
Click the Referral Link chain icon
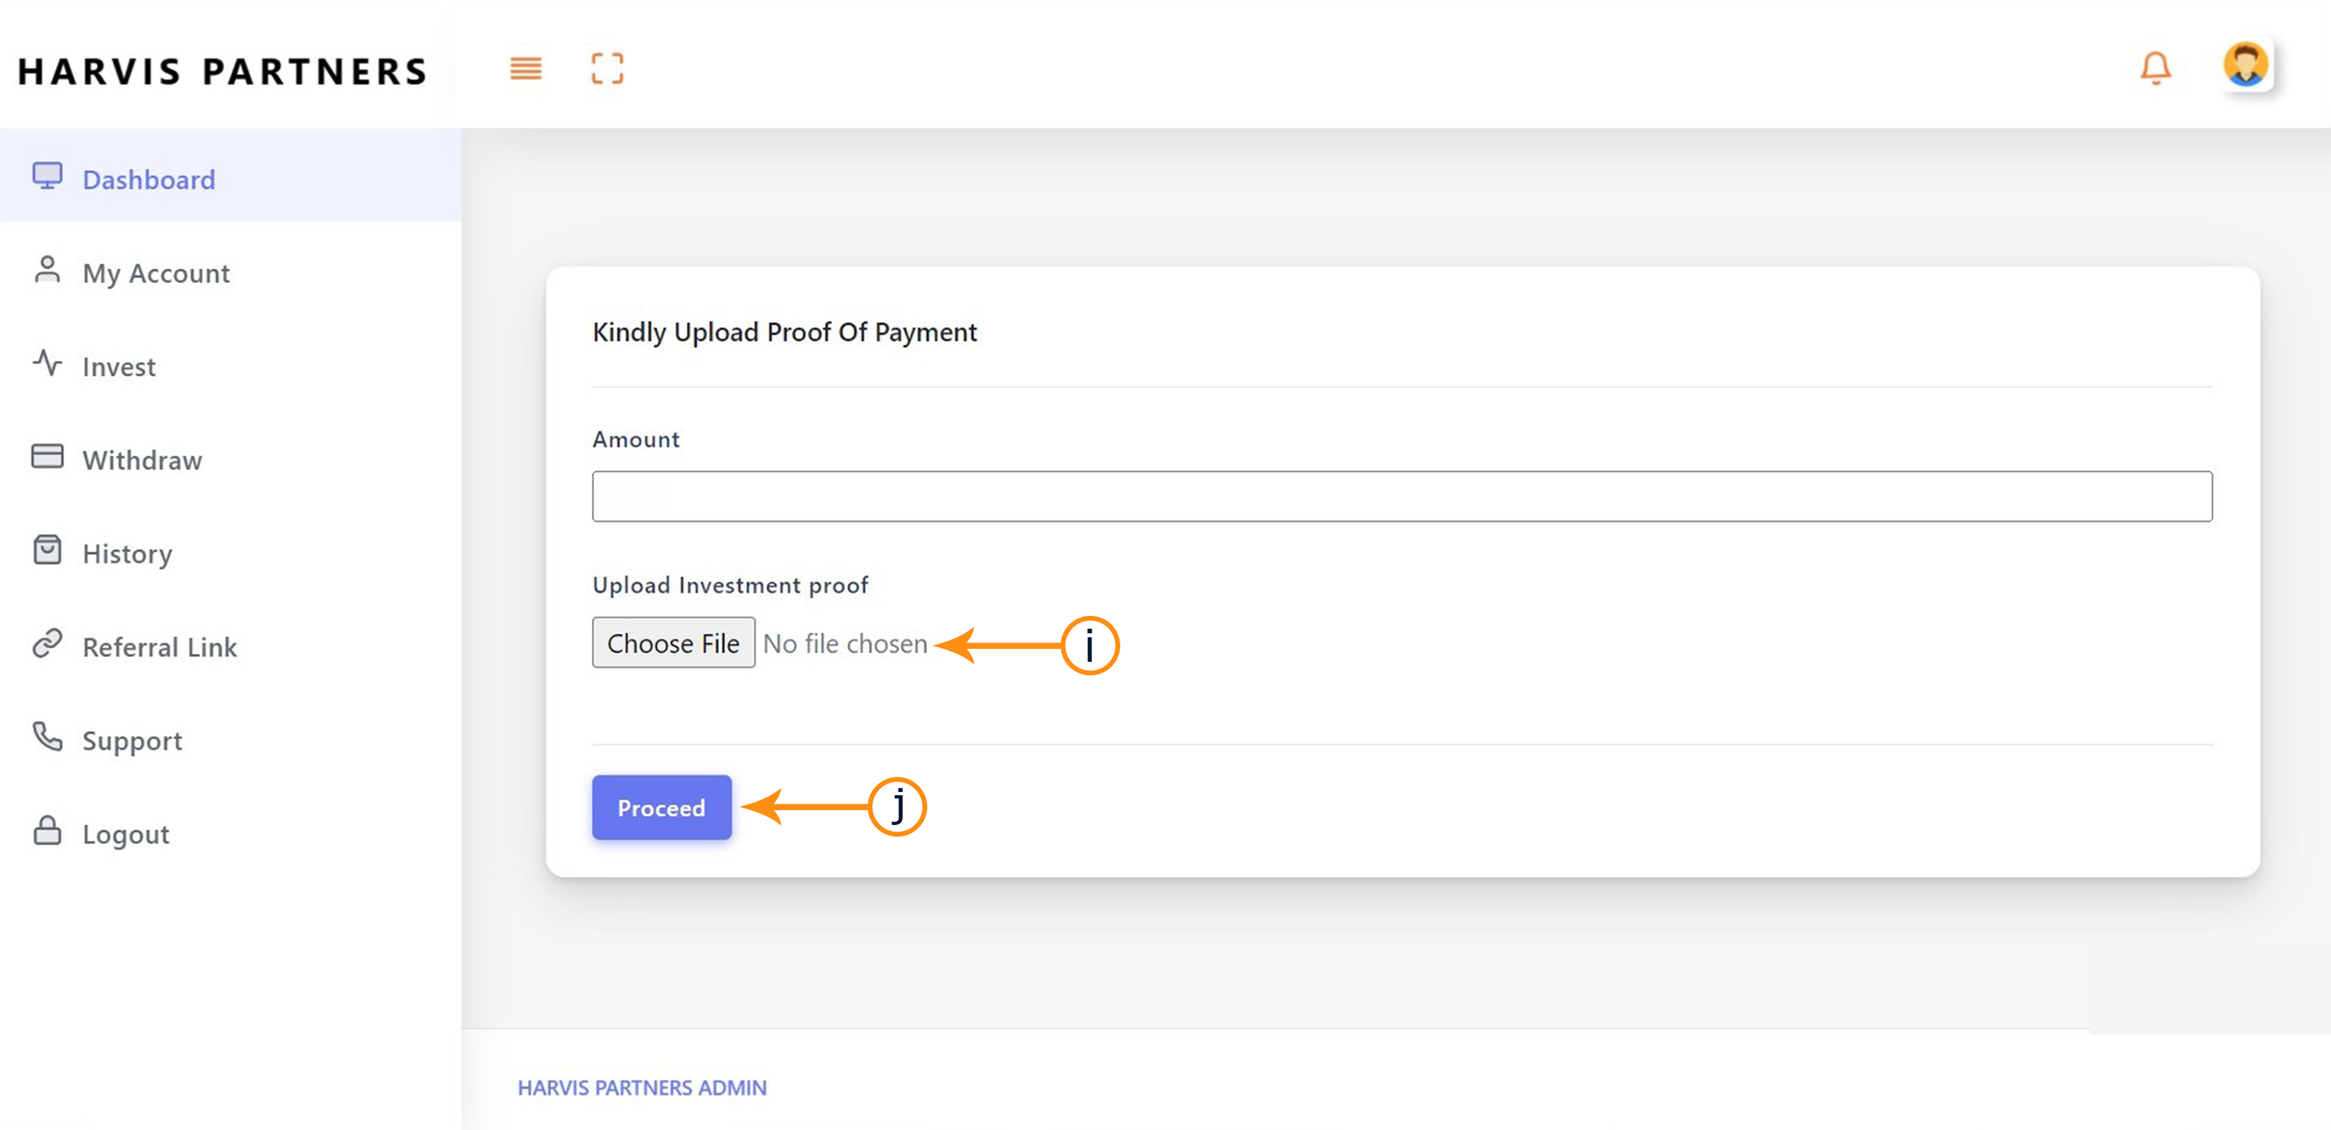click(x=47, y=643)
